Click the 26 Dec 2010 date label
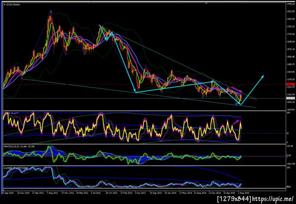The width and height of the screenshot is (296, 204). click(23, 193)
